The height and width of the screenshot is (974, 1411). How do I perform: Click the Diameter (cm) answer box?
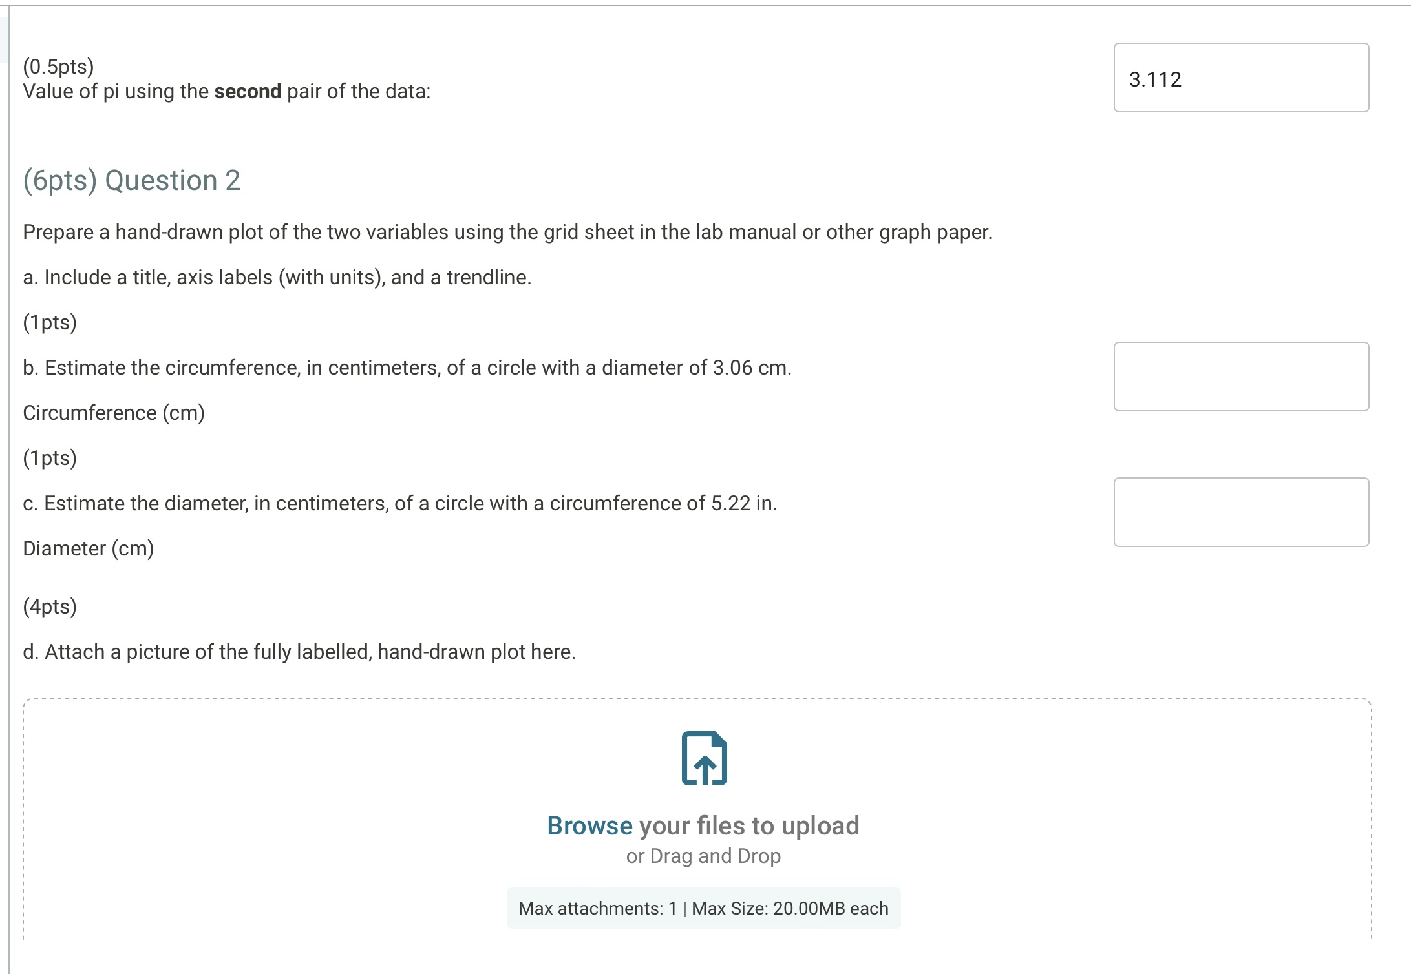click(x=1240, y=512)
